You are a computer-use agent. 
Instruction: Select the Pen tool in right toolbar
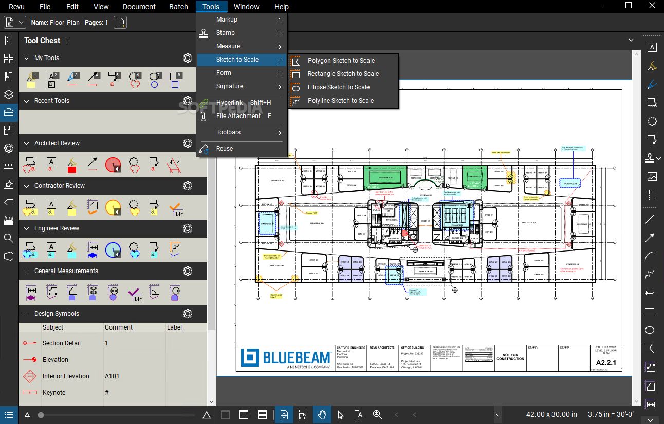[652, 84]
